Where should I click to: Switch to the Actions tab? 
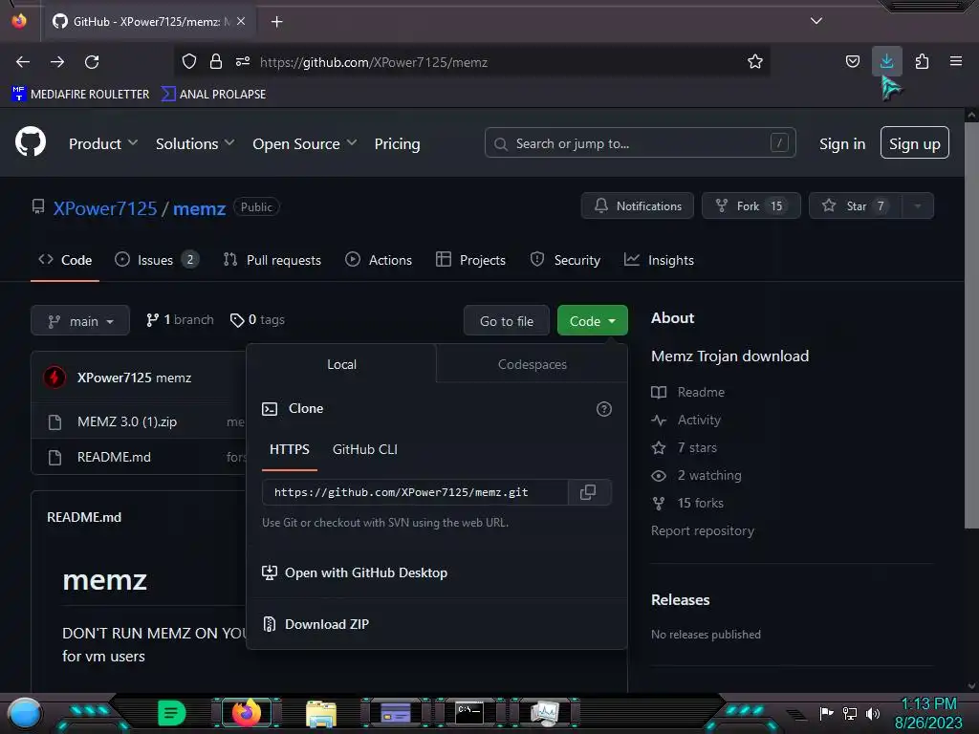pyautogui.click(x=379, y=260)
